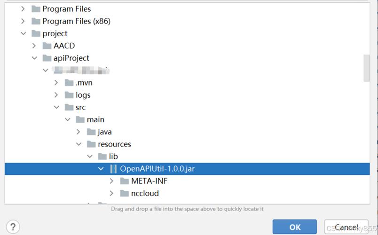Click the META-INF folder icon

click(x=125, y=181)
